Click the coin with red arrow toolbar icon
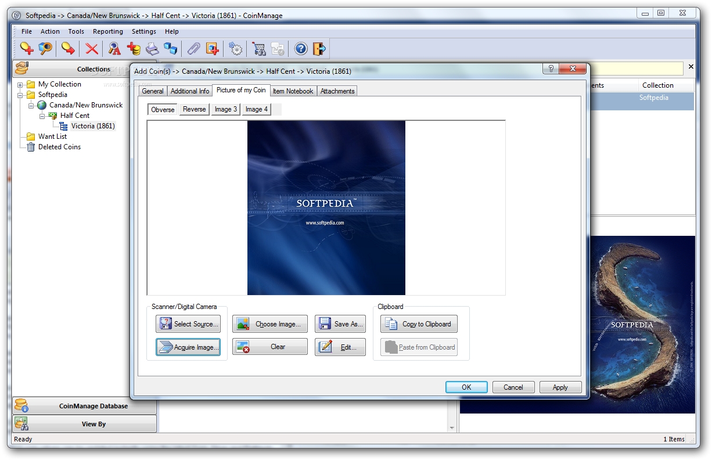This screenshot has height=460, width=712. coord(69,48)
